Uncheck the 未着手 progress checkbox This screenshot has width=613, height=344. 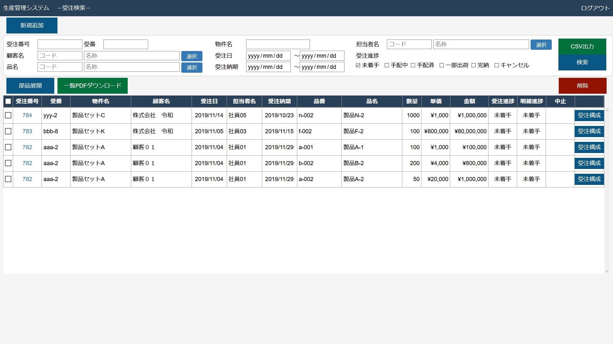pyautogui.click(x=358, y=65)
